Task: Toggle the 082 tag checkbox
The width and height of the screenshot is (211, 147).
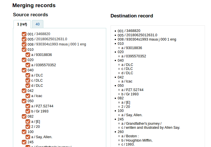Action: coord(24,116)
